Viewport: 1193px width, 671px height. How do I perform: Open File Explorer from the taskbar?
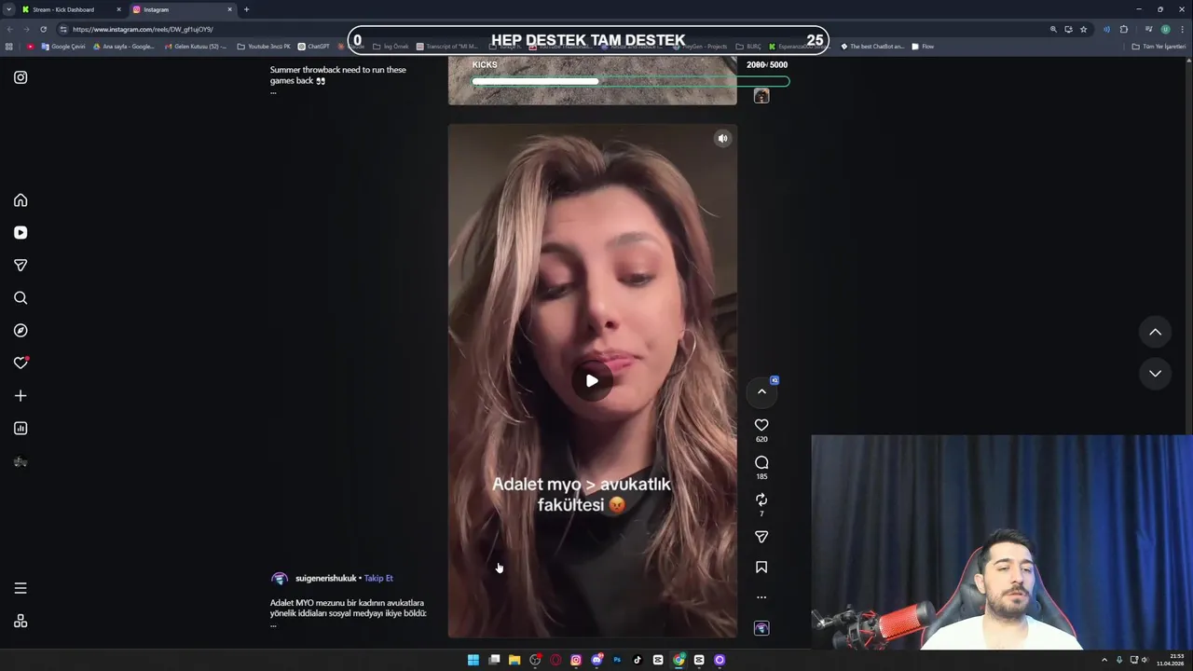click(x=514, y=660)
